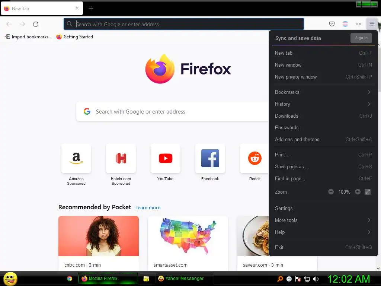Click the Mozilla Firefox taskbar button
This screenshot has width=381, height=286.
click(x=108, y=279)
